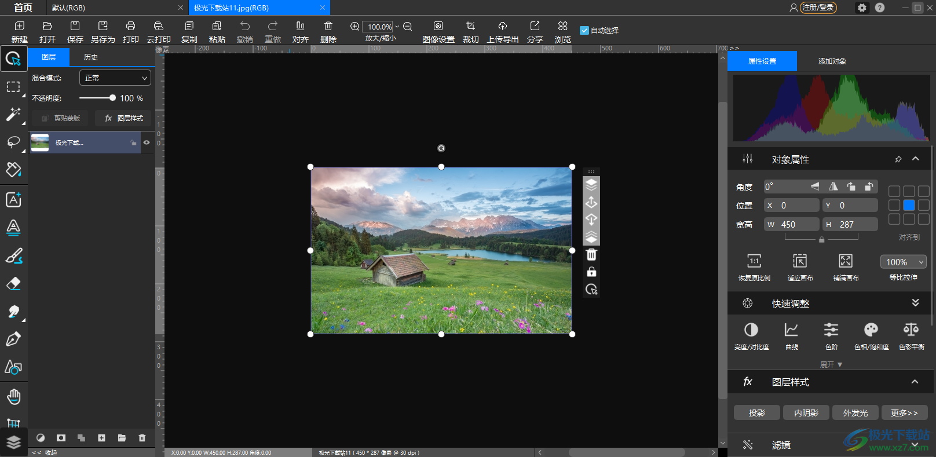Switch to the 添加对象 tab

click(x=832, y=61)
